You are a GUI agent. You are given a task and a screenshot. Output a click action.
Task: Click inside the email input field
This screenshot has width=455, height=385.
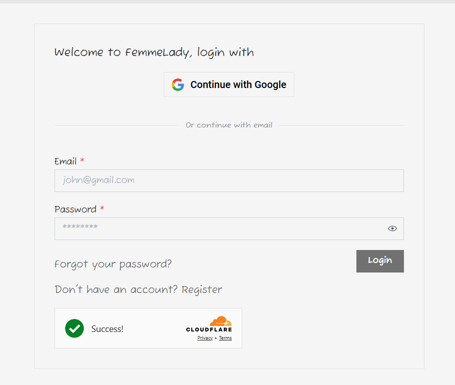229,180
